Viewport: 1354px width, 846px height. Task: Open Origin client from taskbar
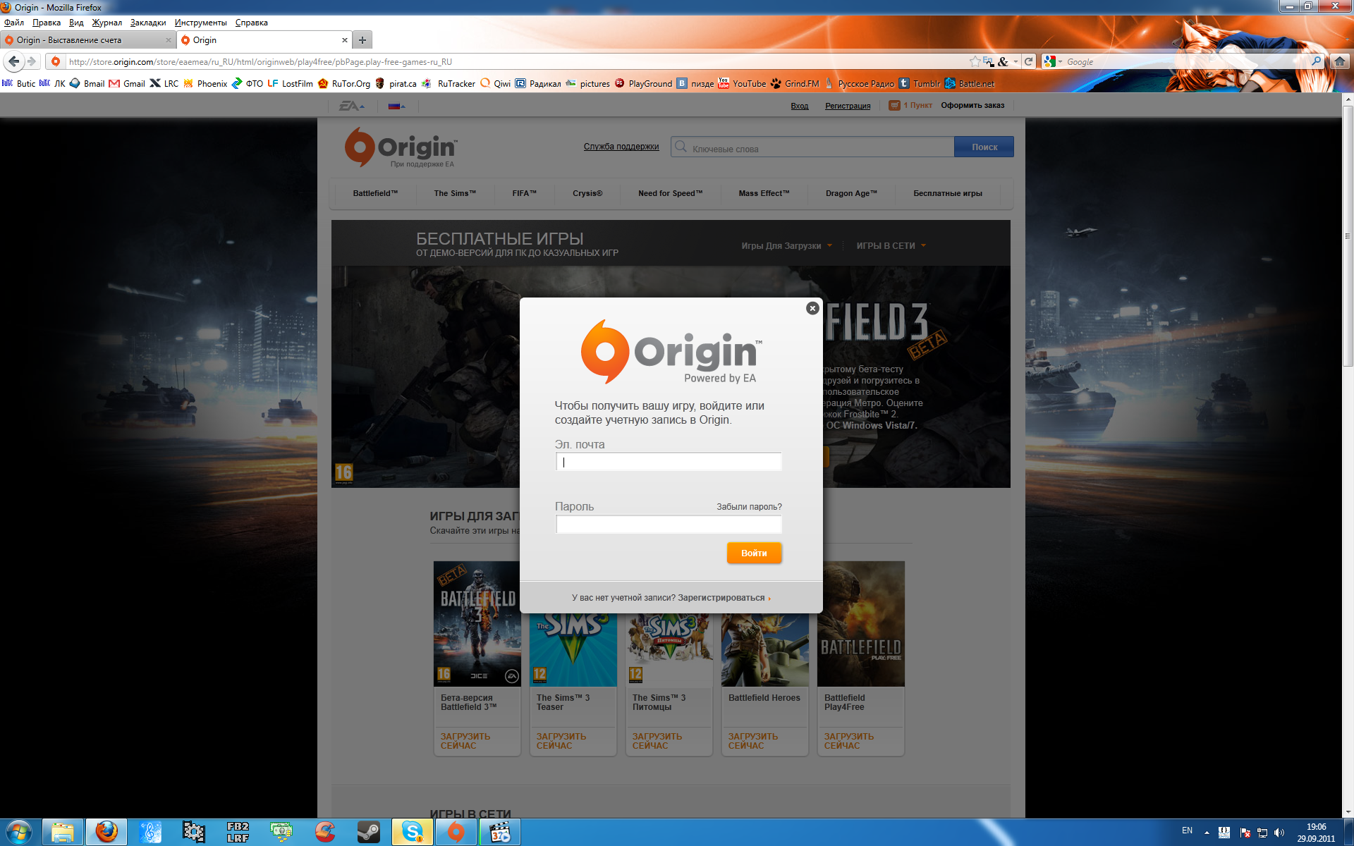(x=456, y=832)
